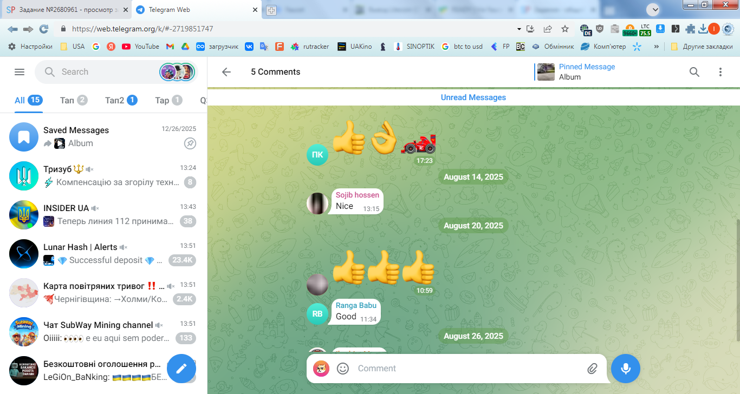Image resolution: width=740 pixels, height=394 pixels.
Task: Open the tab search dropdown button
Action: tap(654, 9)
